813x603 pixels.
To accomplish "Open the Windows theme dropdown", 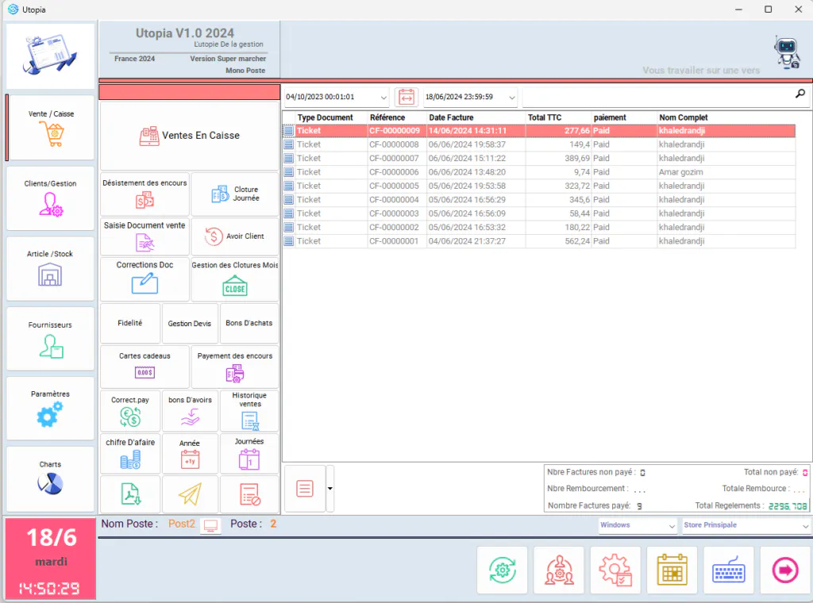I will 638,525.
